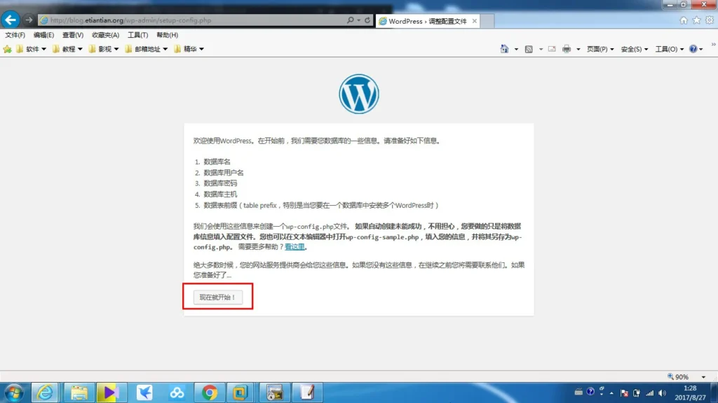Screen dimensions: 718x403
Task: Click the printer icon in the command bar
Action: coord(567,49)
